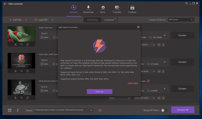The image size is (202, 119).
Task: Switch to the Converting list
Action: point(92,20)
